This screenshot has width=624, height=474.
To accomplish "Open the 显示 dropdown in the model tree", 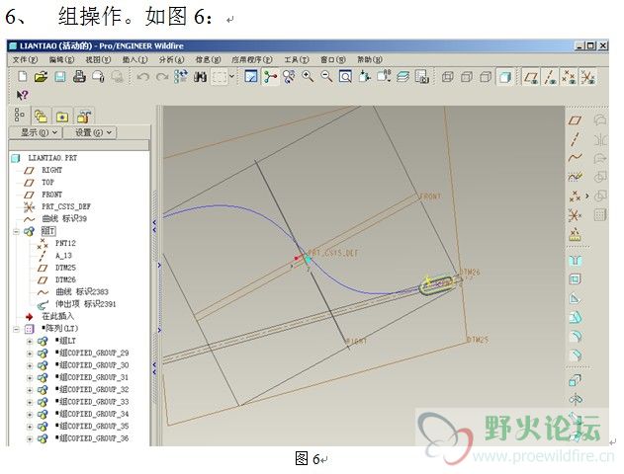I will [36, 132].
